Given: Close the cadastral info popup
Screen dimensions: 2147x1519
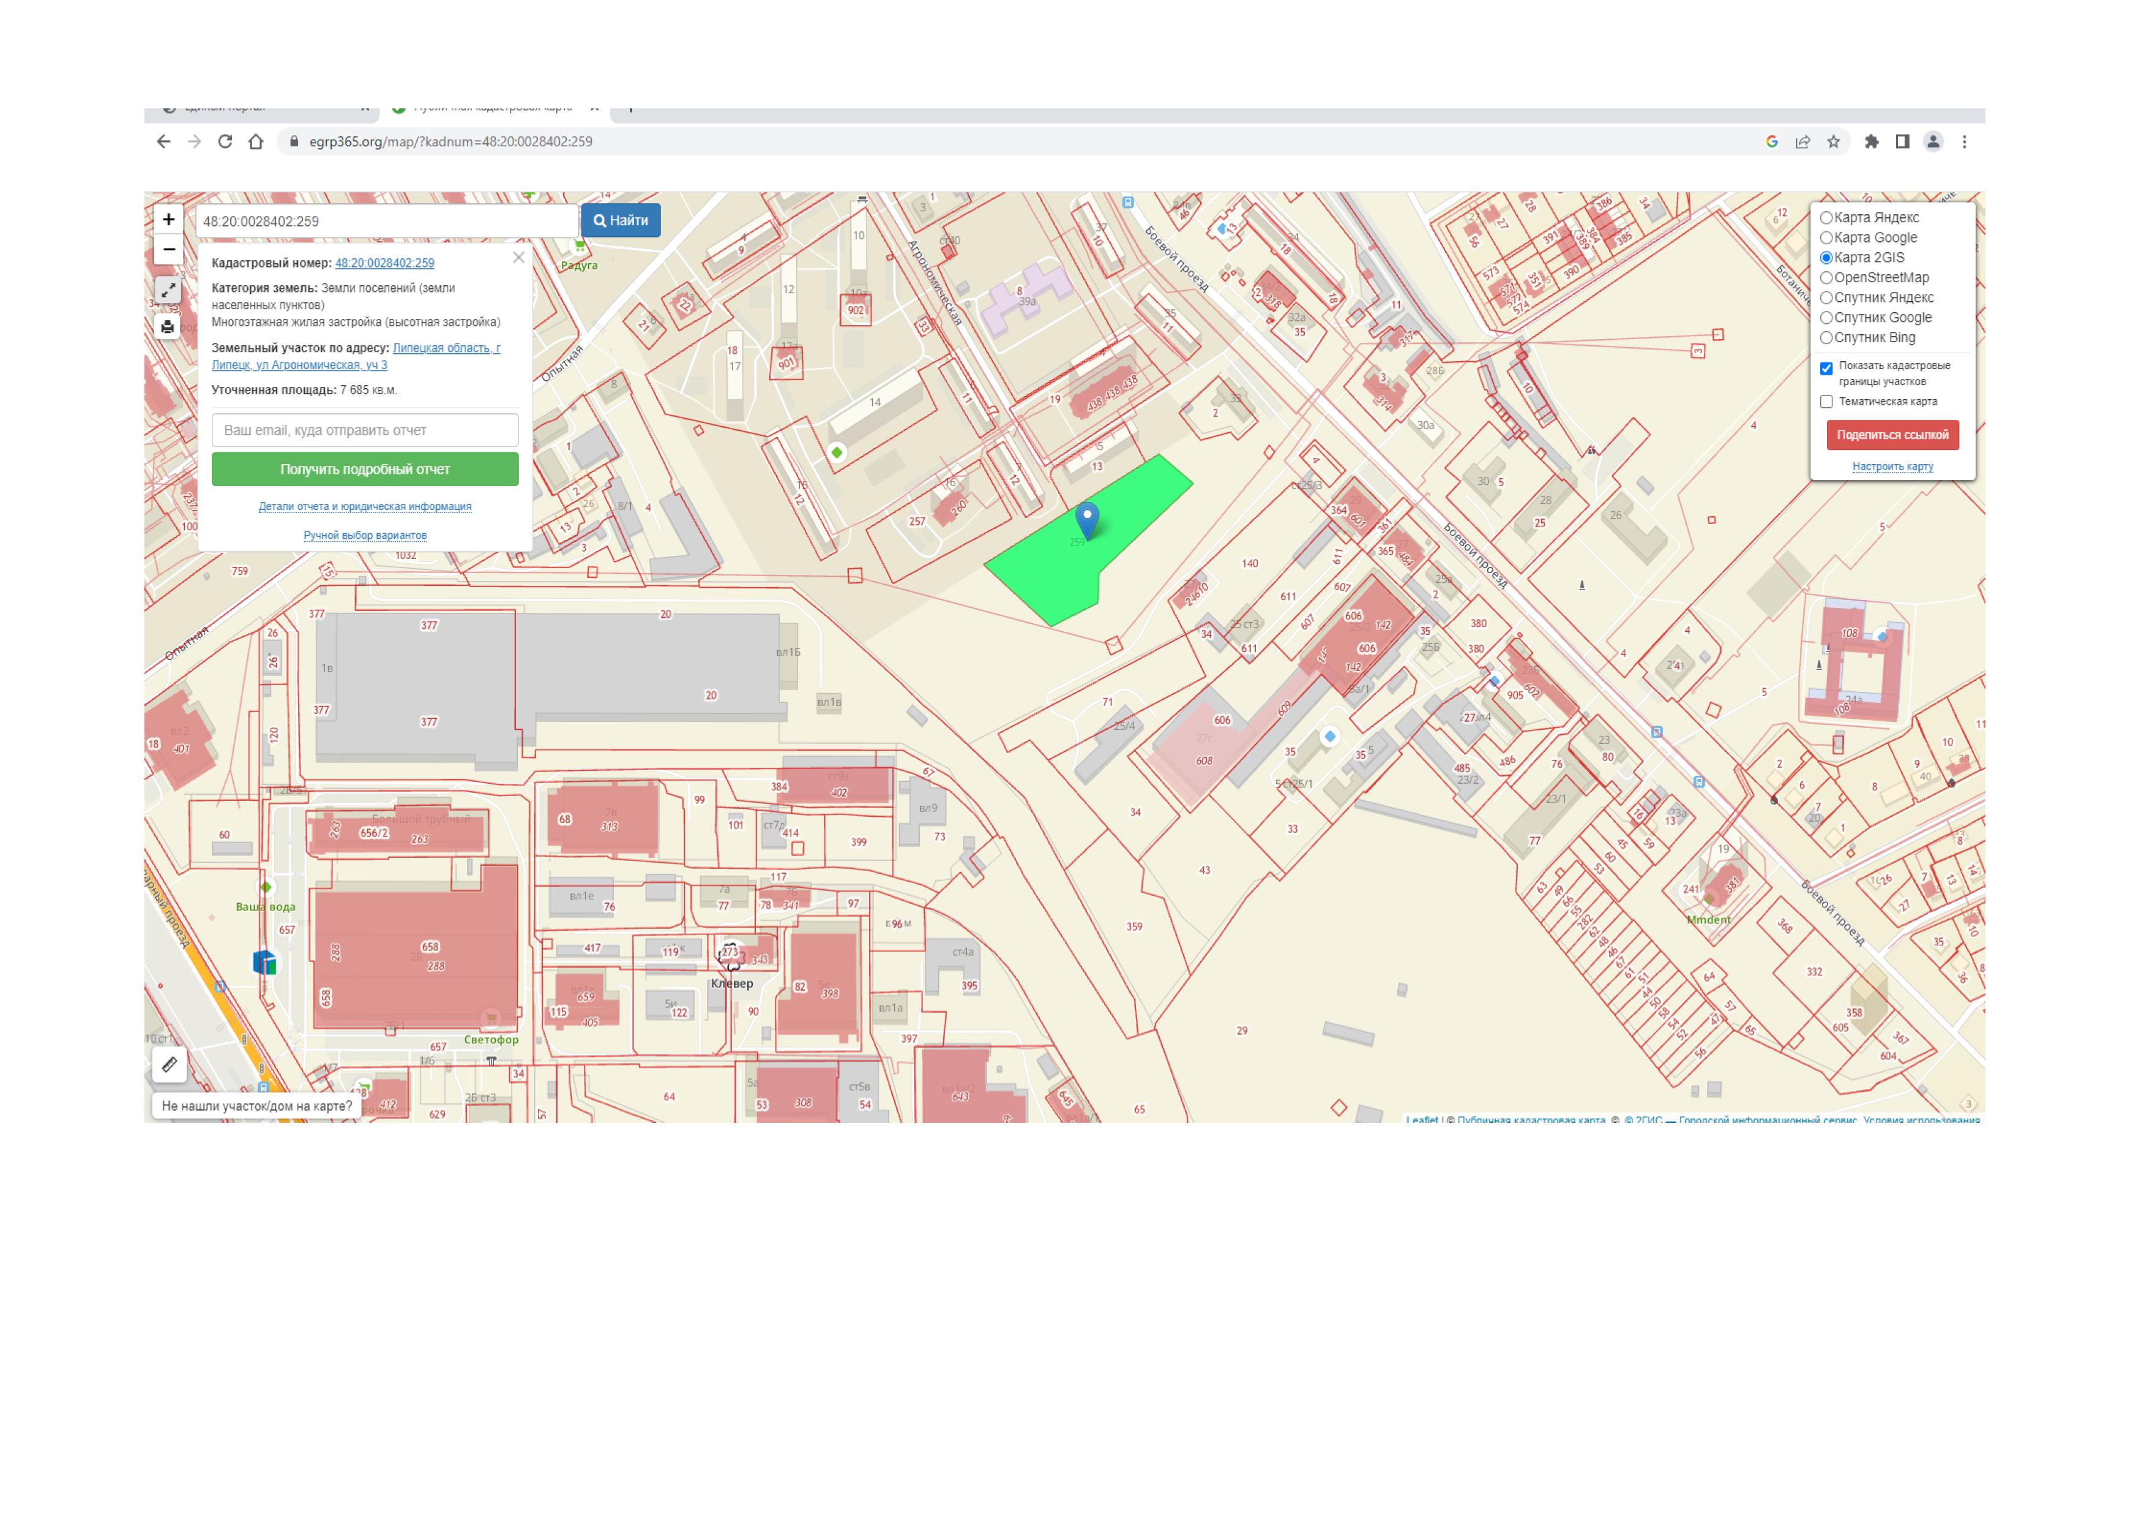Looking at the screenshot, I should click(519, 258).
